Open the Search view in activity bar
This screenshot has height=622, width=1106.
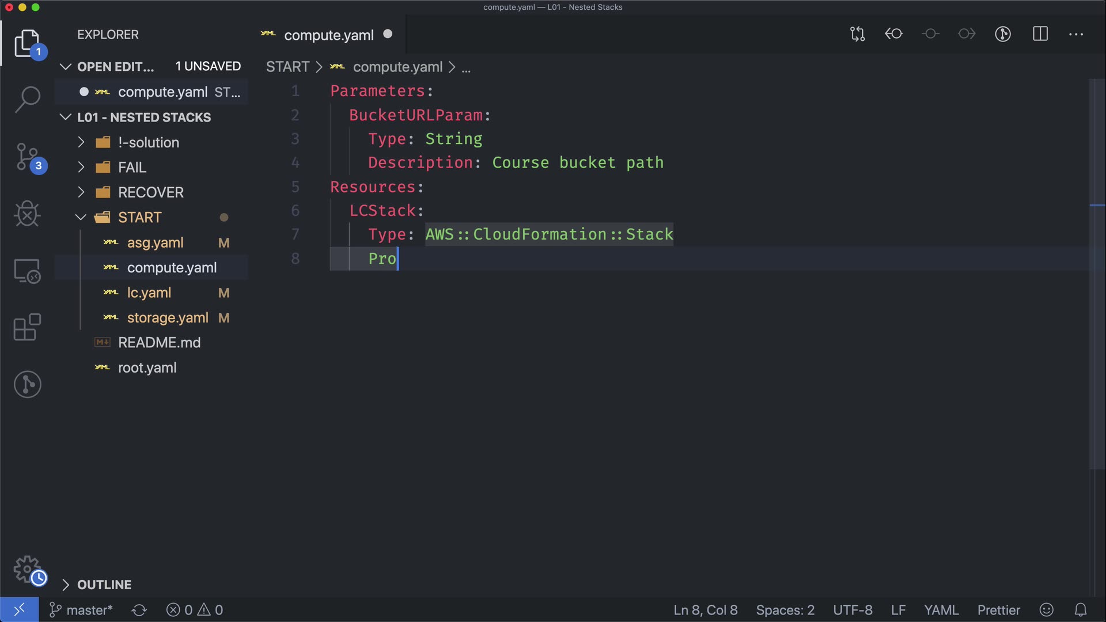27,99
